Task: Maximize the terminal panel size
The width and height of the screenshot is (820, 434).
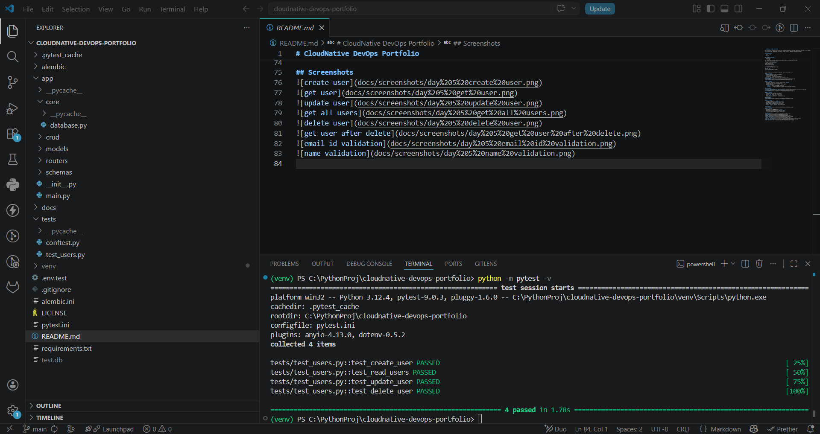Action: pyautogui.click(x=794, y=264)
